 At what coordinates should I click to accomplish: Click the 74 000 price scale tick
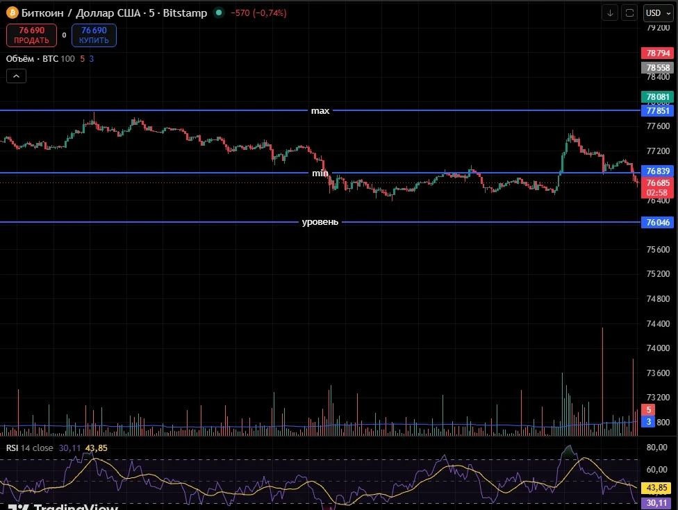click(658, 348)
